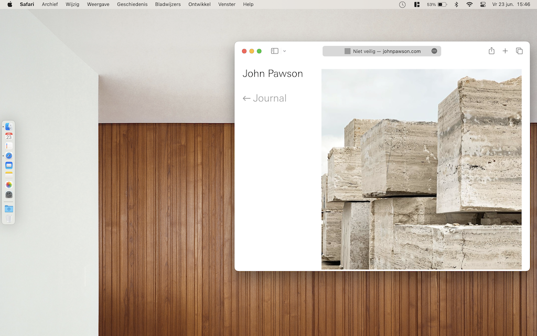Open the Weergave menu

point(98,4)
